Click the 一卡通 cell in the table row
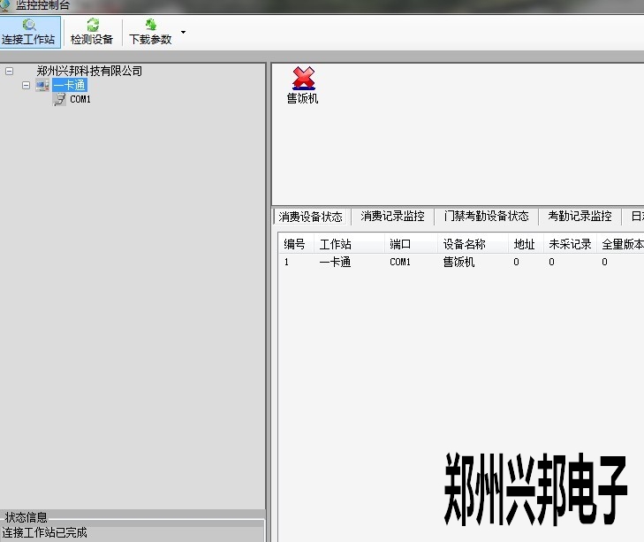This screenshot has width=644, height=542. tap(335, 262)
